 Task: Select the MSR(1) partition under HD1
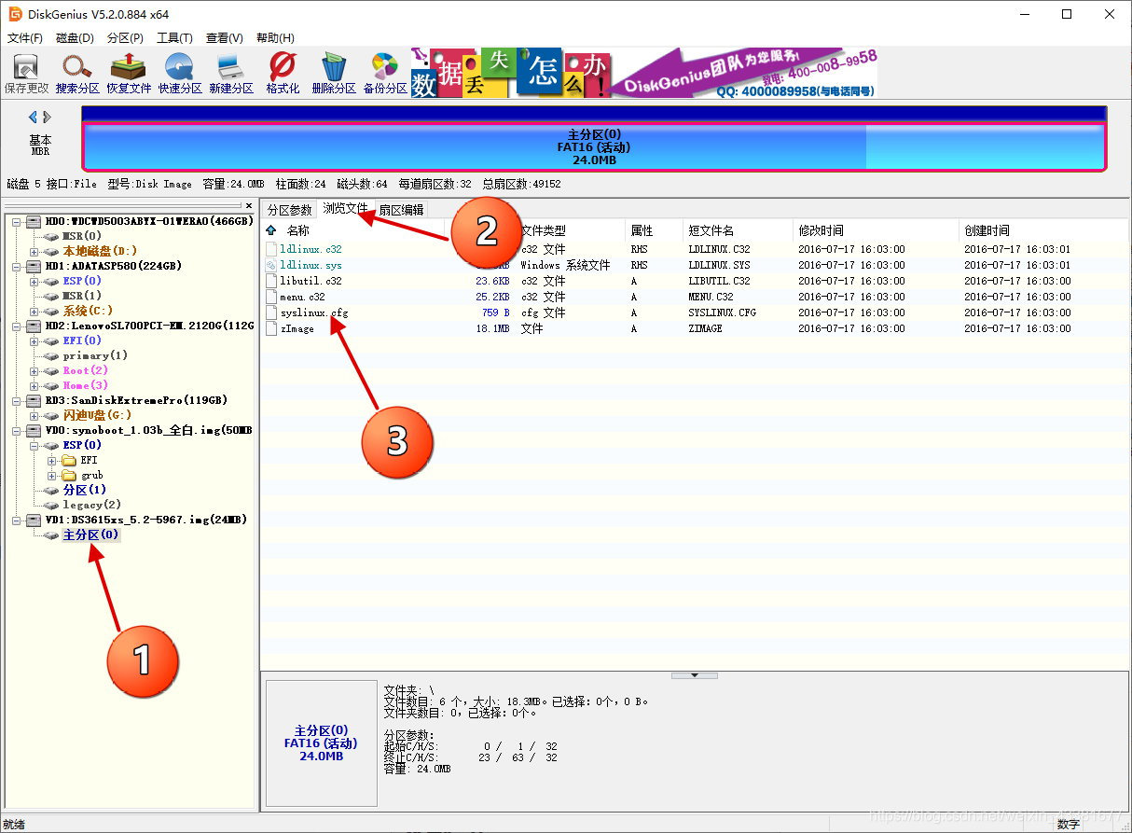tap(82, 296)
